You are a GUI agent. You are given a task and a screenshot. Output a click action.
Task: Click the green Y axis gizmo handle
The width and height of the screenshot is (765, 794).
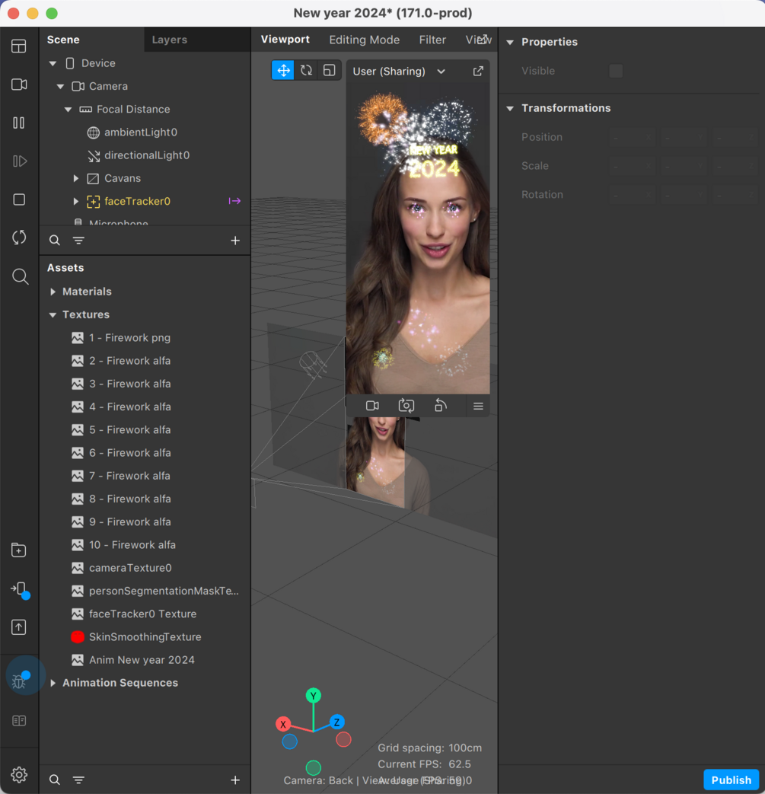click(314, 696)
